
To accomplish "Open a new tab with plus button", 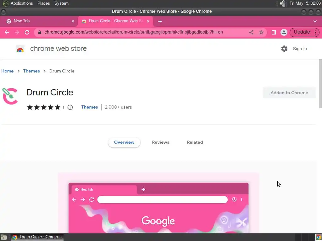I will 160,21.
